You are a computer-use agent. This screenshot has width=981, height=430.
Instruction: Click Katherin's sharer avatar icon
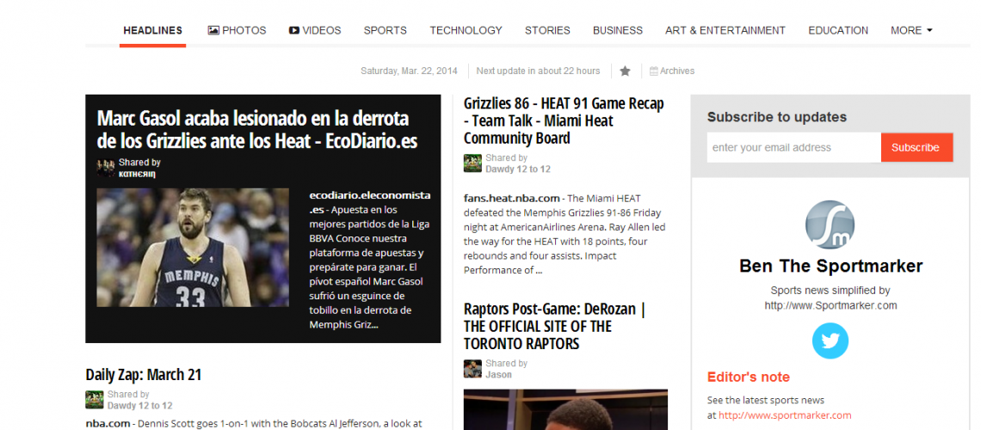click(x=106, y=168)
